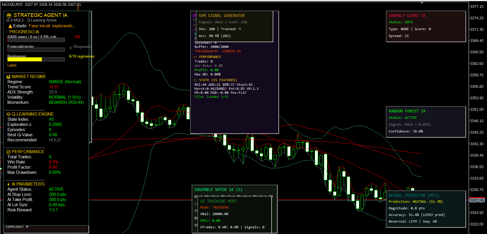
Task: Click the chart icon beside Performance heading
Action: (x=8, y=152)
